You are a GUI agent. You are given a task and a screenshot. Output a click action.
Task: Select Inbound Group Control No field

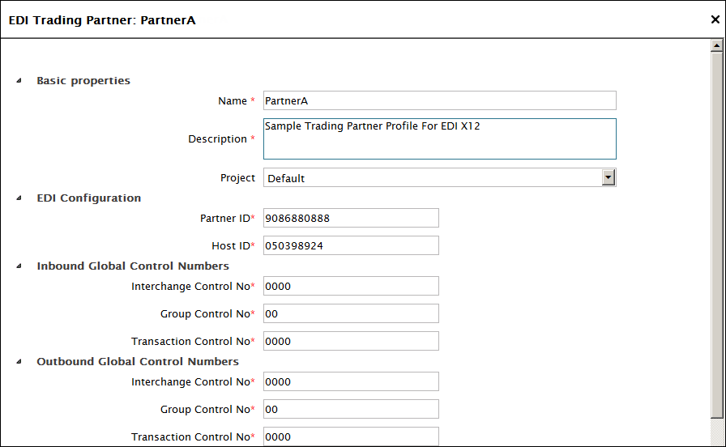point(351,314)
